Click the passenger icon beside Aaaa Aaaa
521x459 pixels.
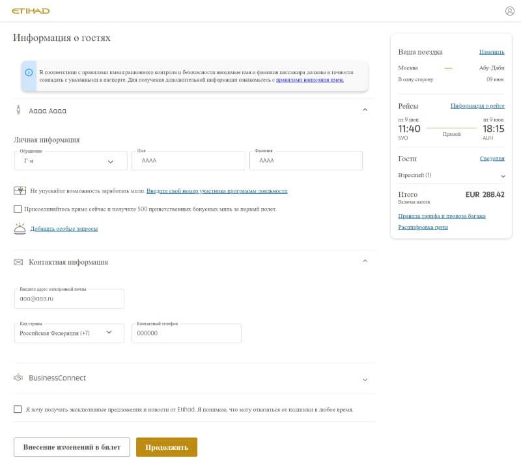(x=18, y=110)
